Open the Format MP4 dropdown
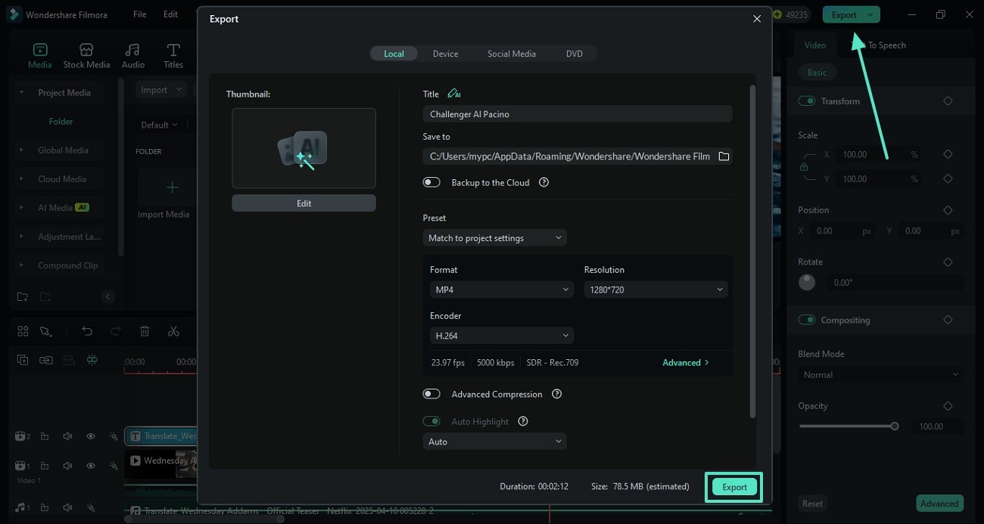Screen dimensions: 984x524 click(x=502, y=290)
